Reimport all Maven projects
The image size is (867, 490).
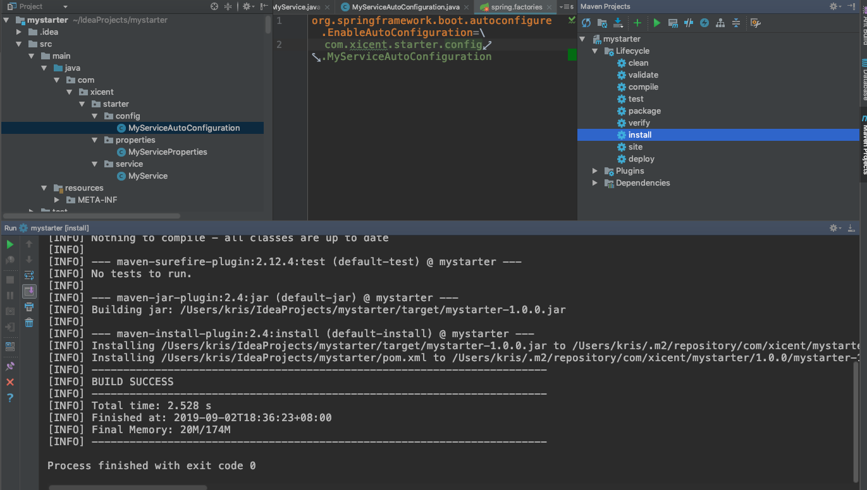pyautogui.click(x=586, y=23)
